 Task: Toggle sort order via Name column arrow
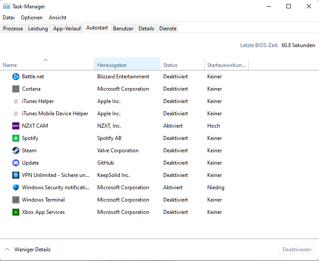pos(46,60)
